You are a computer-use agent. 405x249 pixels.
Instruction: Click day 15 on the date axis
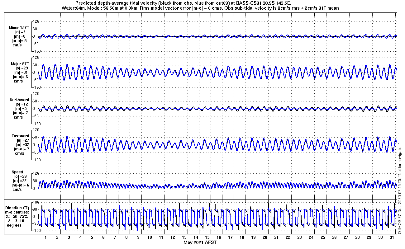207,237
